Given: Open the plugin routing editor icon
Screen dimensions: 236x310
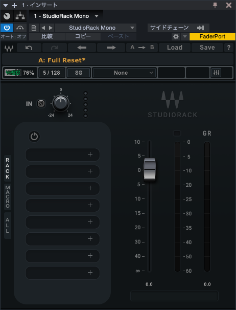Looking at the screenshot, I should point(20,16).
